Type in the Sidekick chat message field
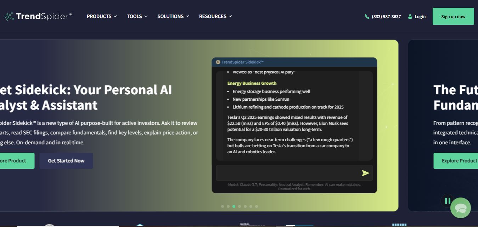The image size is (478, 227). click(x=288, y=173)
